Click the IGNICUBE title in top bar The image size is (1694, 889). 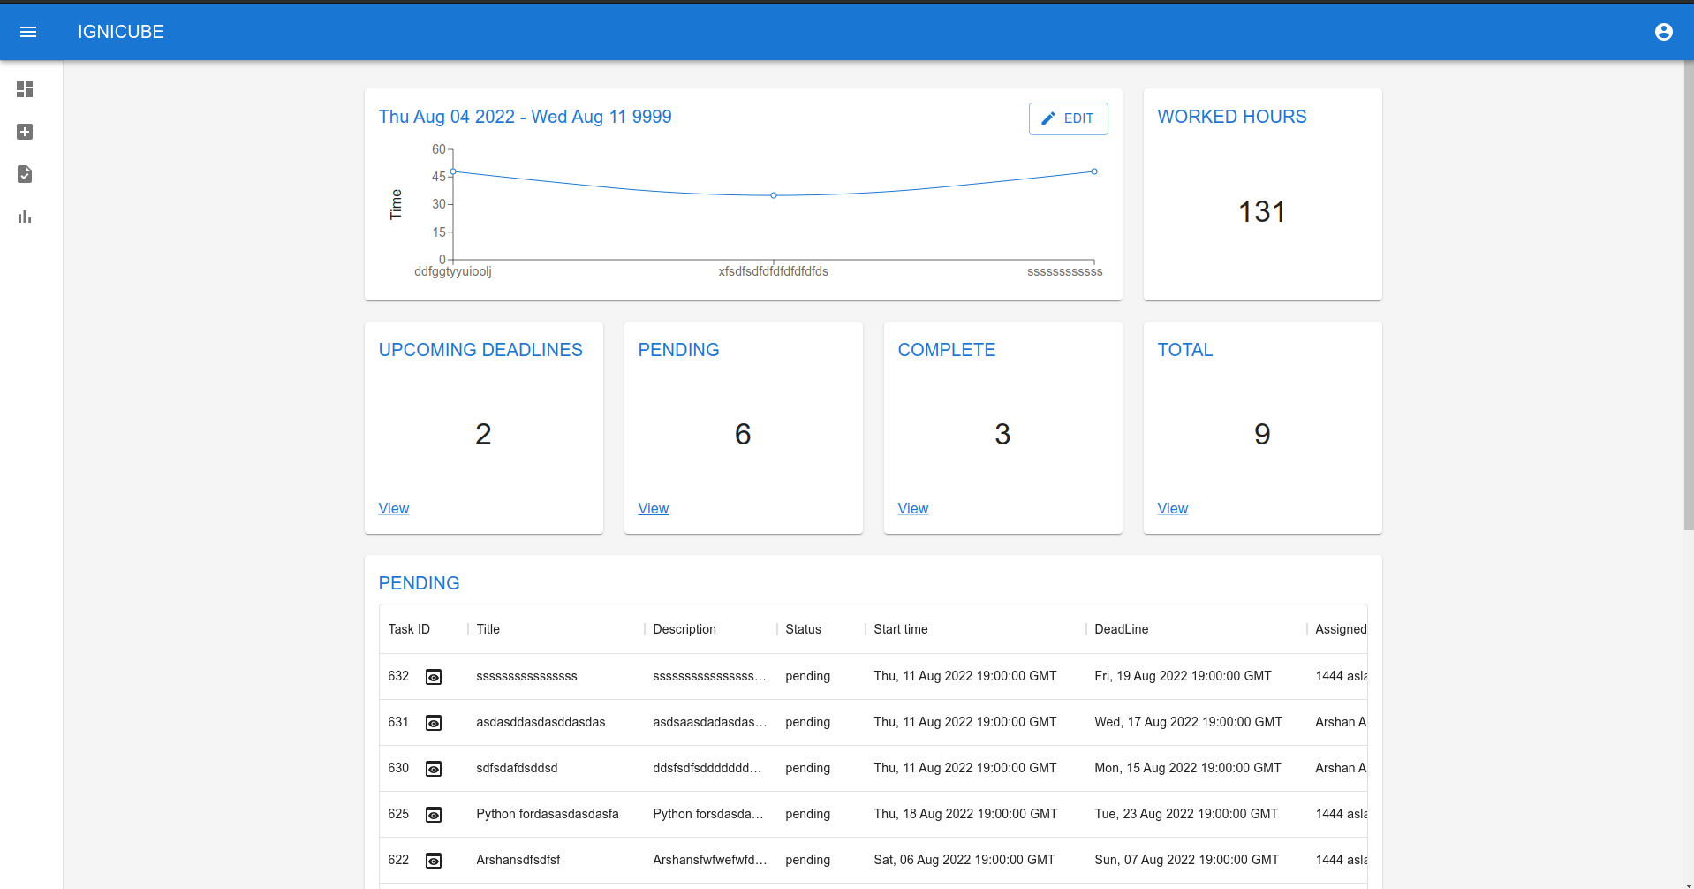(x=121, y=32)
